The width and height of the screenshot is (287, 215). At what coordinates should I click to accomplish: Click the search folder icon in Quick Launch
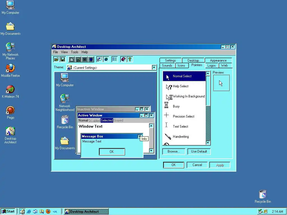pos(42,212)
